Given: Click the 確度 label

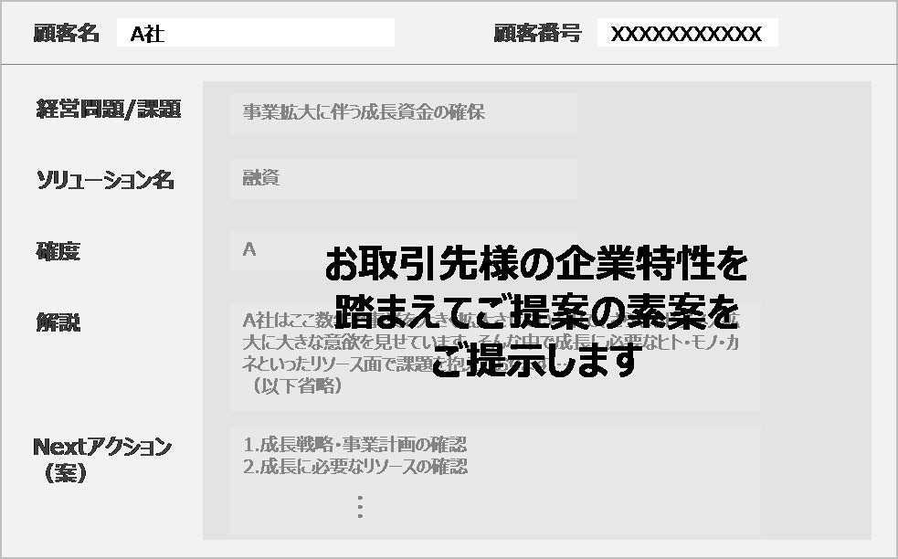Looking at the screenshot, I should pos(58,251).
